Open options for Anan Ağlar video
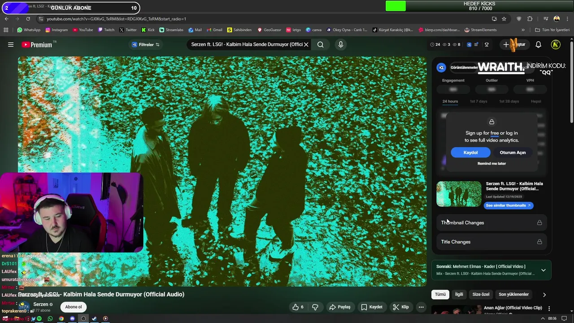This screenshot has height=323, width=574. (x=549, y=309)
